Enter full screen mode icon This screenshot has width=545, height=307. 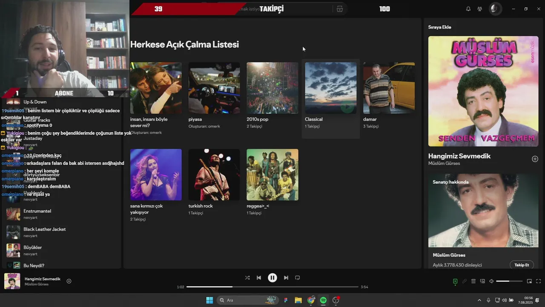pyautogui.click(x=539, y=281)
